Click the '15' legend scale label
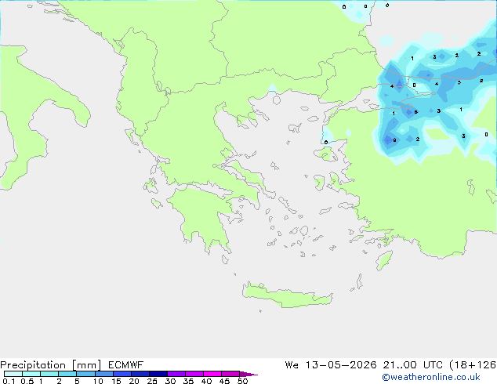The width and height of the screenshot is (497, 384). tap(116, 381)
